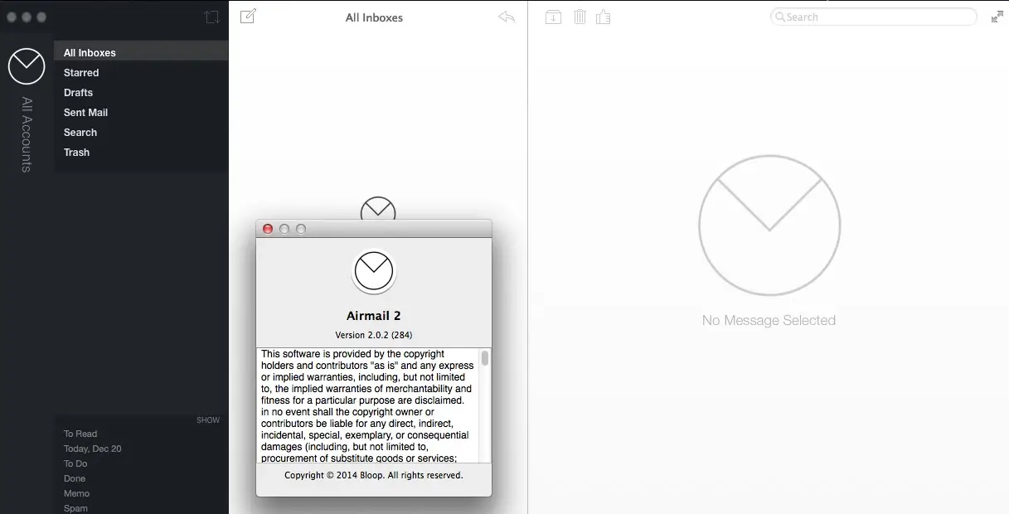The image size is (1009, 514).
Task: Open the Starred folder
Action: tap(141, 73)
